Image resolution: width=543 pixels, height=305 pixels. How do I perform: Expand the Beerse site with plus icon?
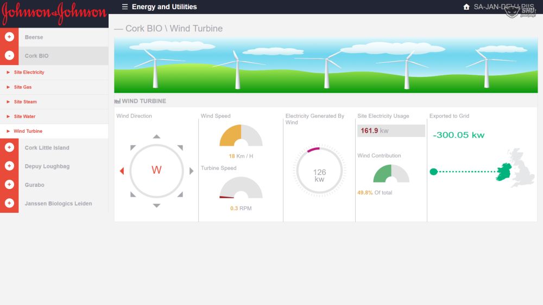click(9, 37)
